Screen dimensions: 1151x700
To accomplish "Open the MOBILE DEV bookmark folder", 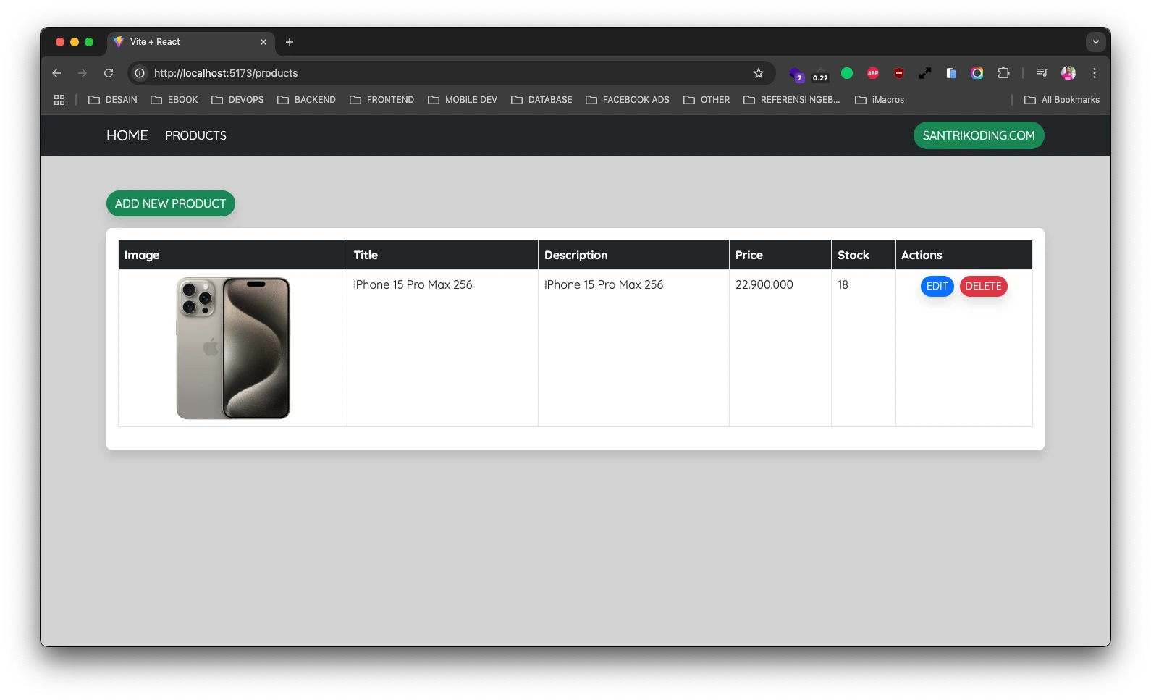I will [x=463, y=100].
